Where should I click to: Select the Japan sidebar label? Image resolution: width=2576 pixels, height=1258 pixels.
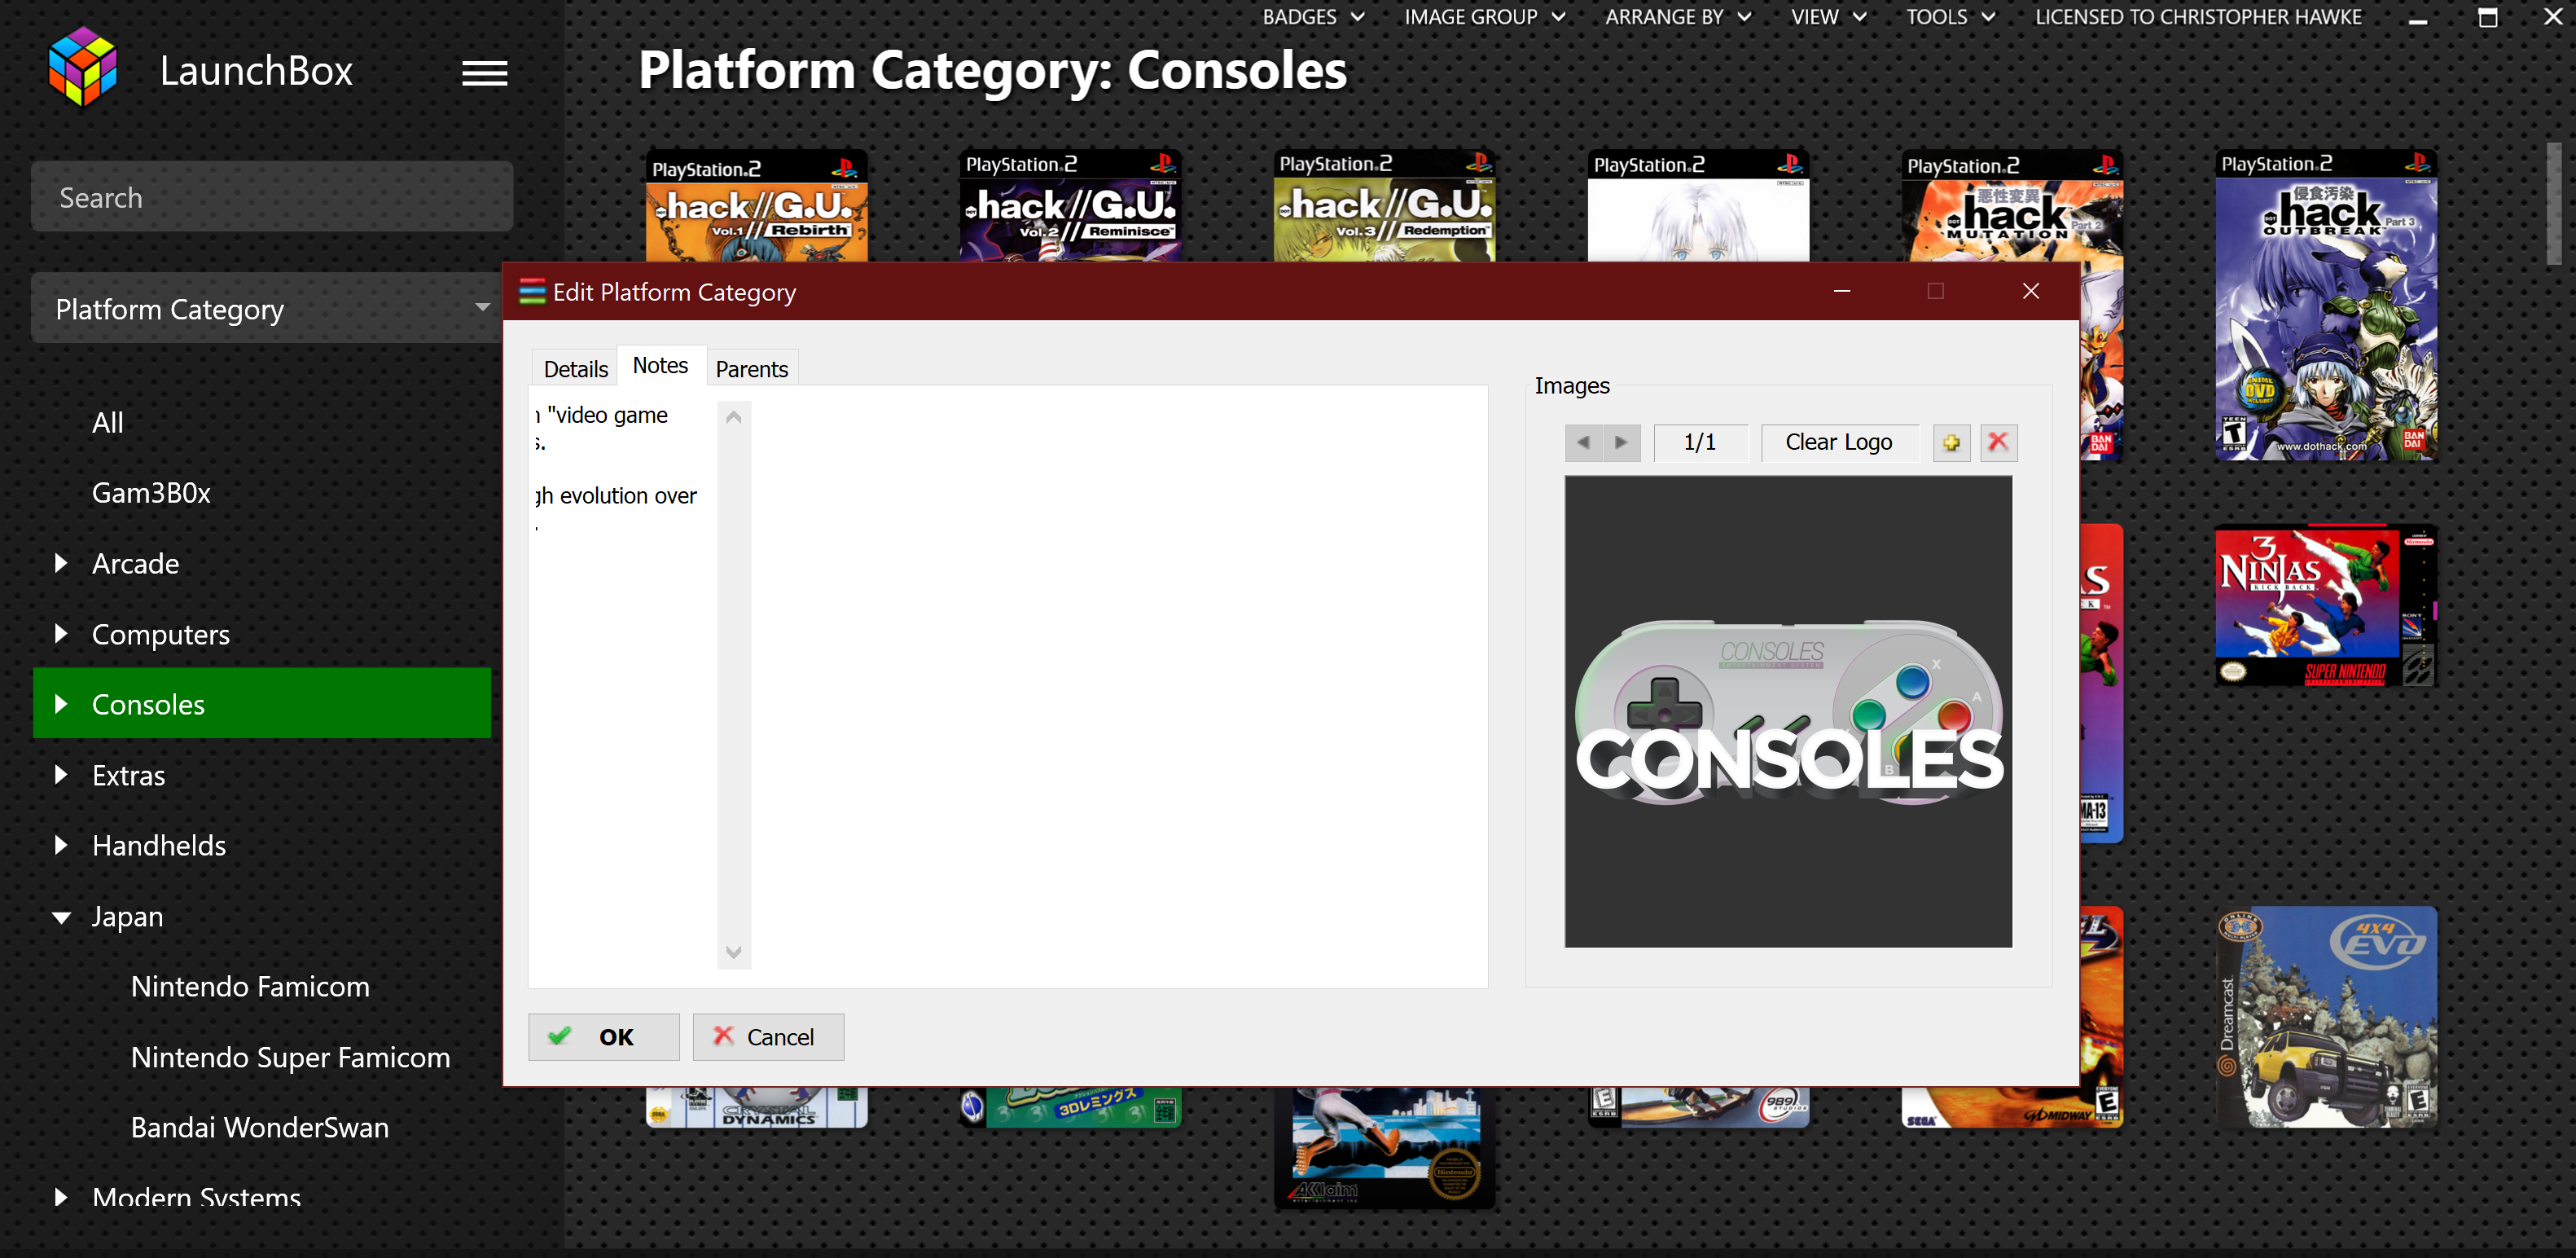tap(127, 917)
